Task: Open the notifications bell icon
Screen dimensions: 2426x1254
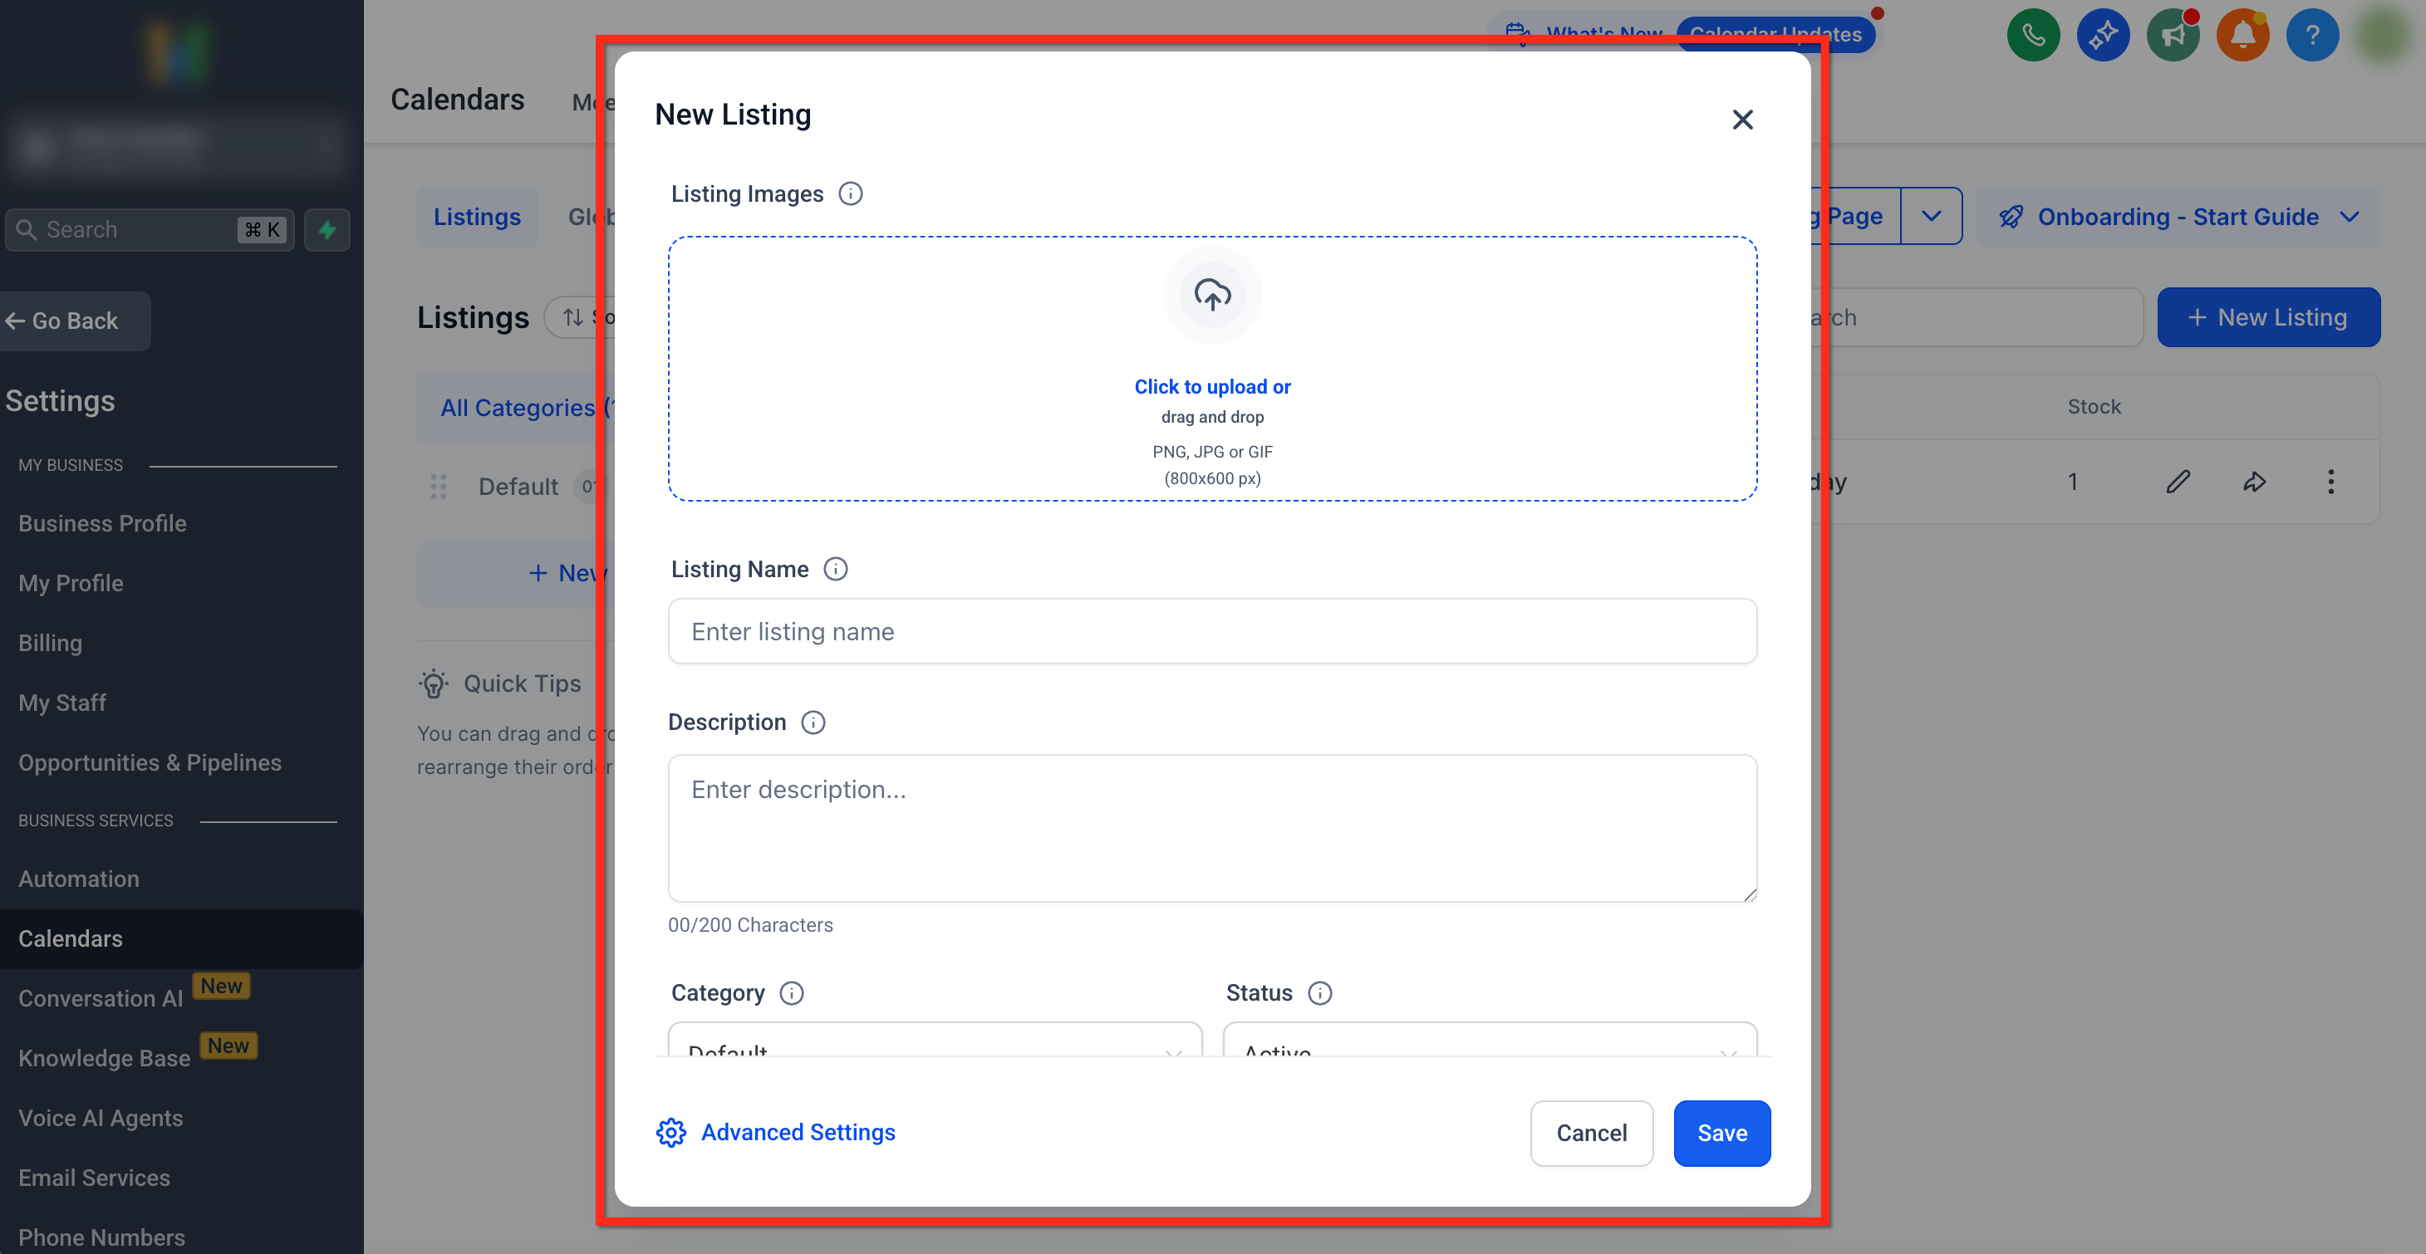Action: click(2242, 36)
